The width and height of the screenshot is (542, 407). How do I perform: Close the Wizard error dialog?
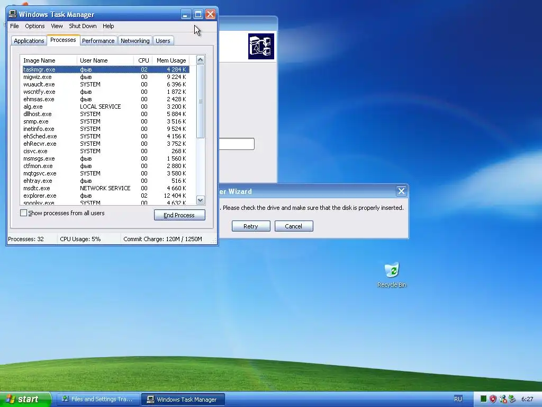coord(401,191)
